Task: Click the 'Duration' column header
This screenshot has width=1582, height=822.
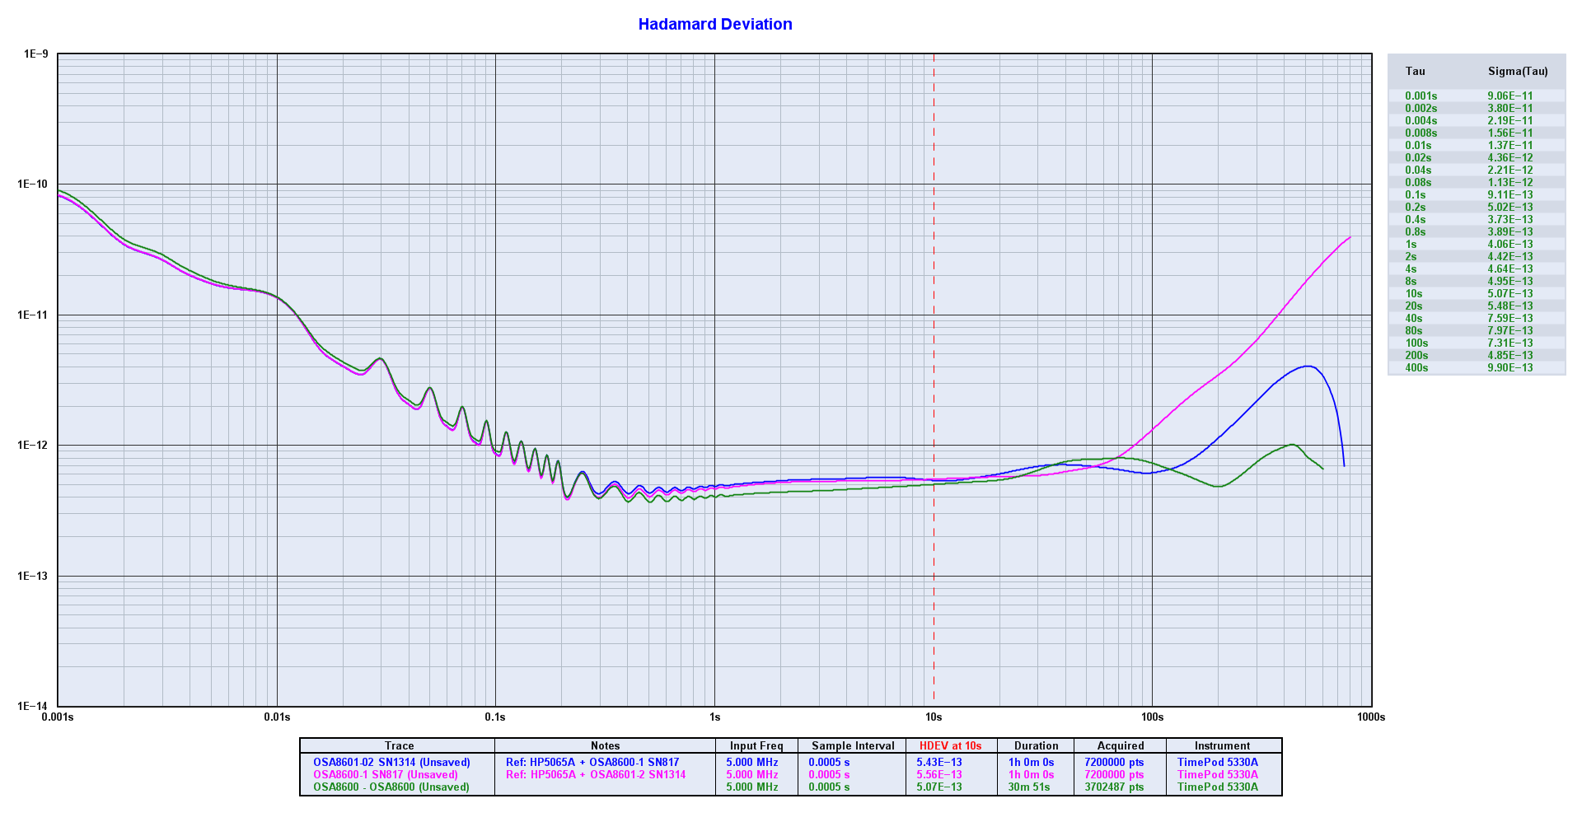Action: pyautogui.click(x=1036, y=745)
